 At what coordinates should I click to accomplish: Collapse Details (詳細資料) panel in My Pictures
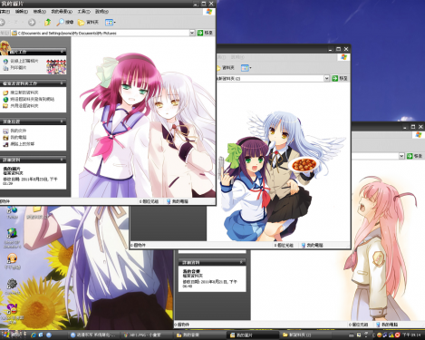tap(62, 160)
